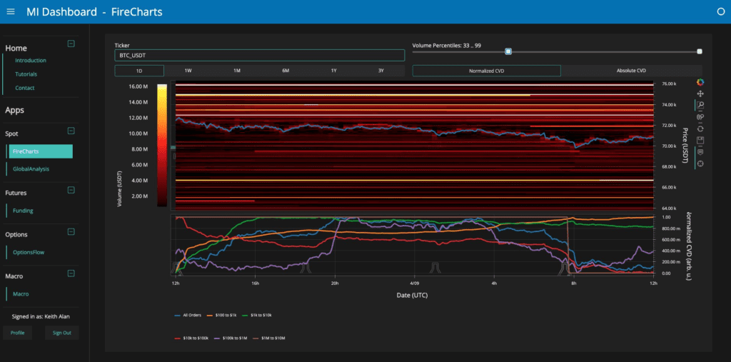Collapse the Home section
Screen dimensions: 731x362
(x=71, y=44)
